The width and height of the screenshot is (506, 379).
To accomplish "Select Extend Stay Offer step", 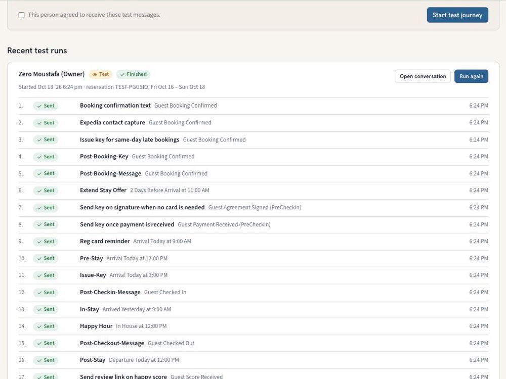I will (x=103, y=190).
